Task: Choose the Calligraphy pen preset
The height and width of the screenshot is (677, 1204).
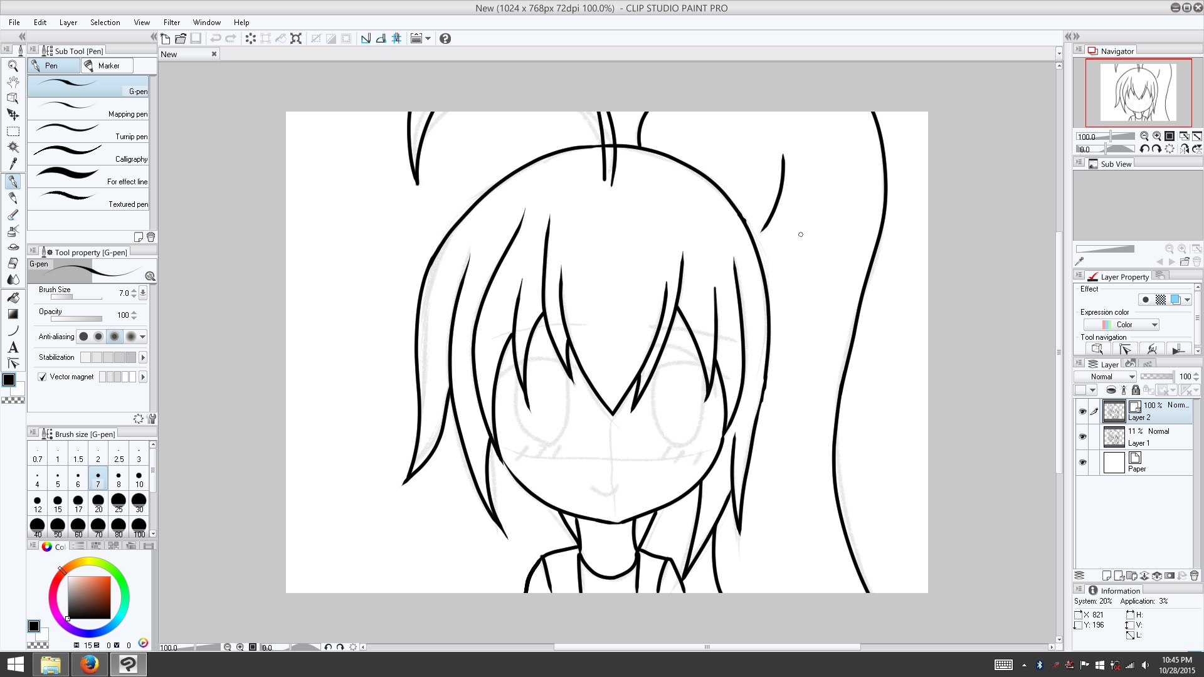Action: coord(88,154)
